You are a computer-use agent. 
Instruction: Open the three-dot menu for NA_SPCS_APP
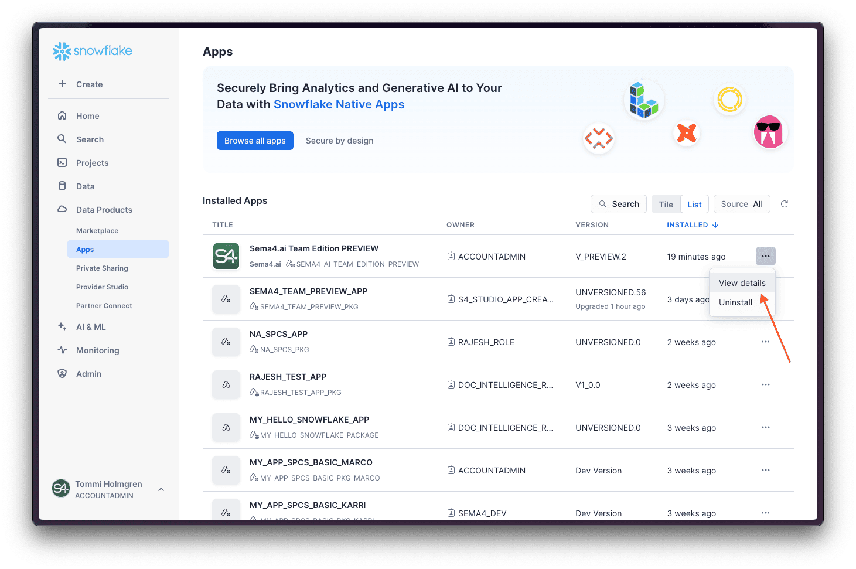(765, 342)
